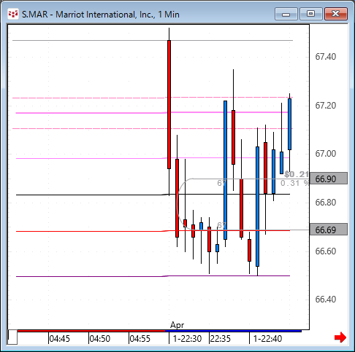Click the 22:35 time label
The width and height of the screenshot is (355, 352).
[220, 339]
